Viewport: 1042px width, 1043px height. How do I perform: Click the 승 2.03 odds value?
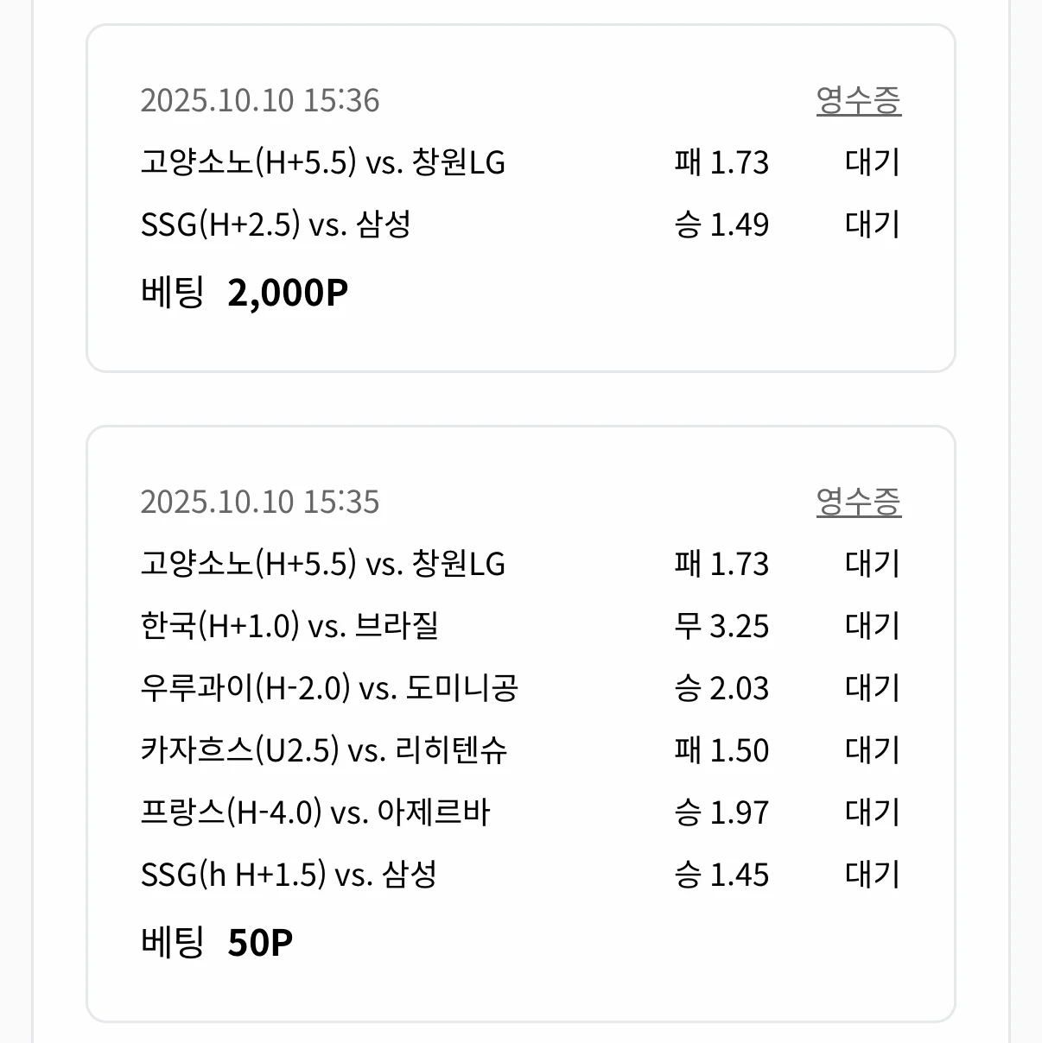[x=721, y=688]
